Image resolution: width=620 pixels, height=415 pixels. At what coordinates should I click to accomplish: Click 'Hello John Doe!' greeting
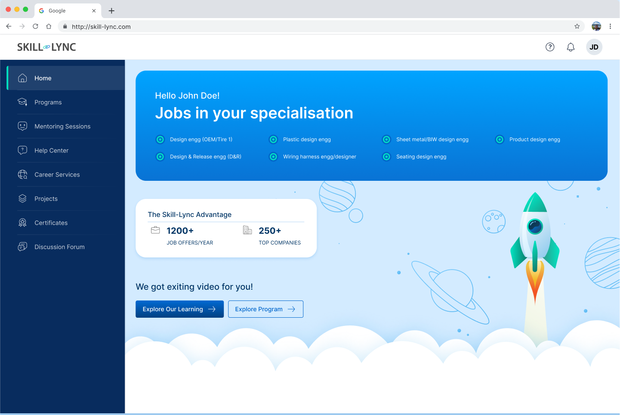[187, 96]
